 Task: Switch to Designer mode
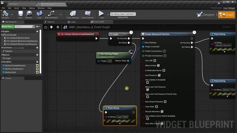point(206,15)
